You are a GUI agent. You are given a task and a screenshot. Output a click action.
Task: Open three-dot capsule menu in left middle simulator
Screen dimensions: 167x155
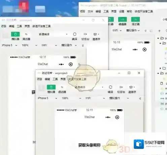[x=61, y=64]
